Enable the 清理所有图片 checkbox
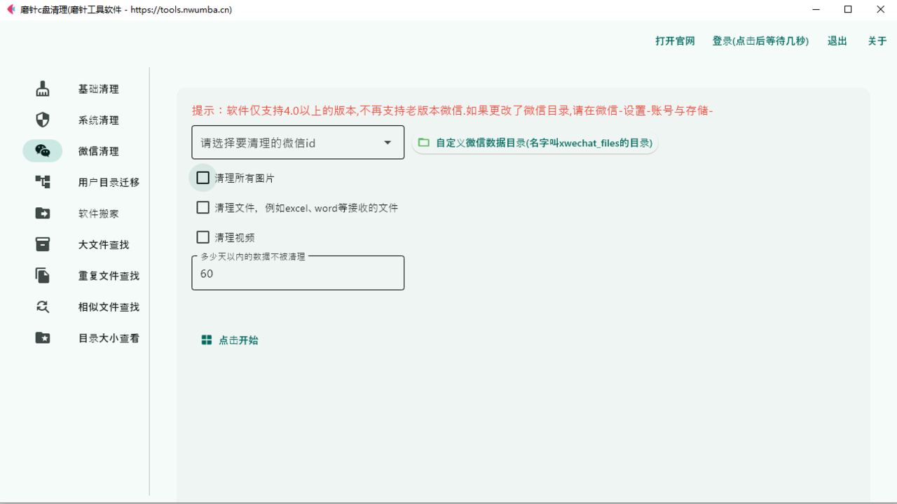 [x=203, y=178]
